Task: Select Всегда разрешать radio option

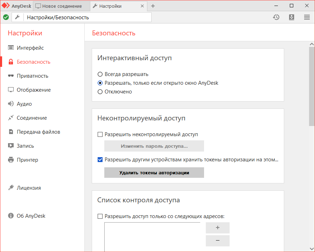Action: 100,74
